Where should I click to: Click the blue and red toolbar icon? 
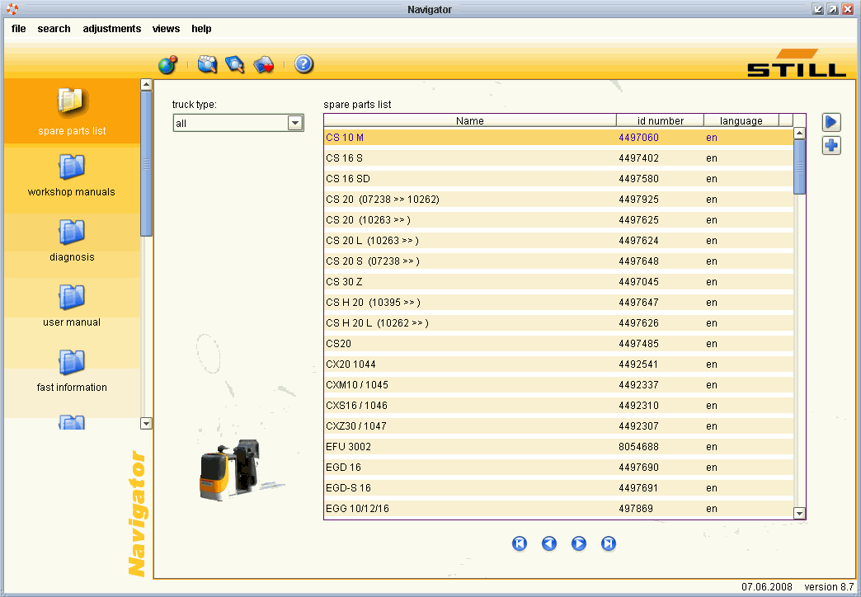click(264, 65)
